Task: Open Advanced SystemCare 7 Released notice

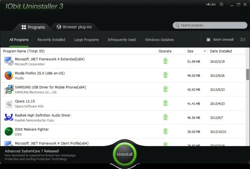Action: [x=32, y=151]
